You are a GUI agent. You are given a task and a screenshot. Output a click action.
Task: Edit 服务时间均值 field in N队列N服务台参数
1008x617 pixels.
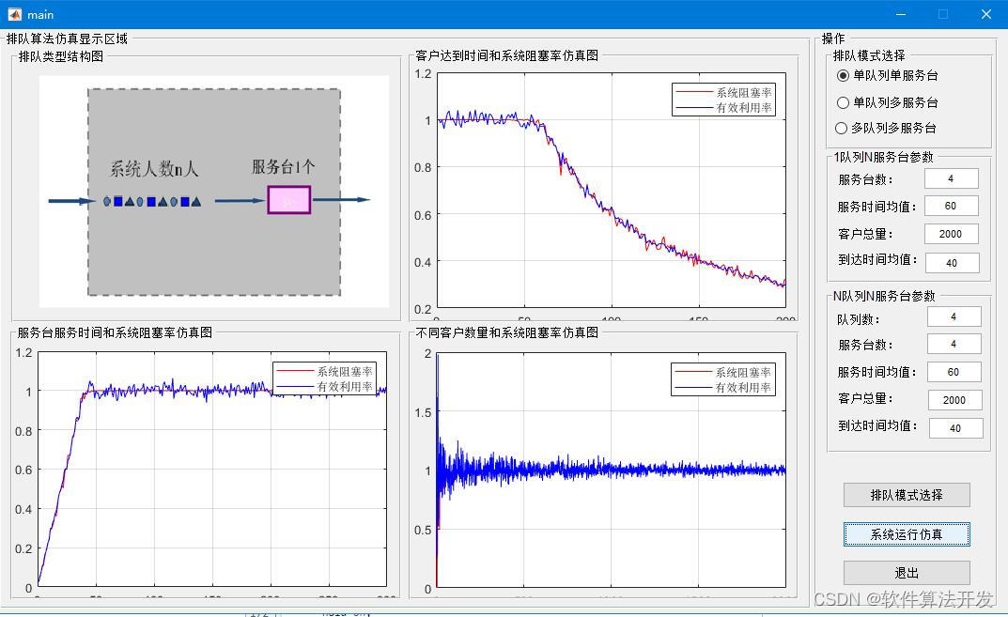[x=954, y=372]
